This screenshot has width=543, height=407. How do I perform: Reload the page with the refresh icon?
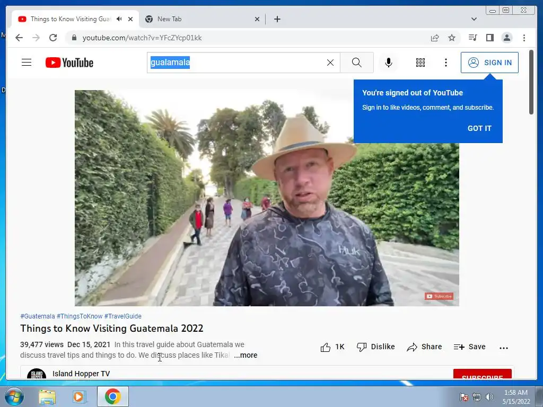click(x=53, y=38)
